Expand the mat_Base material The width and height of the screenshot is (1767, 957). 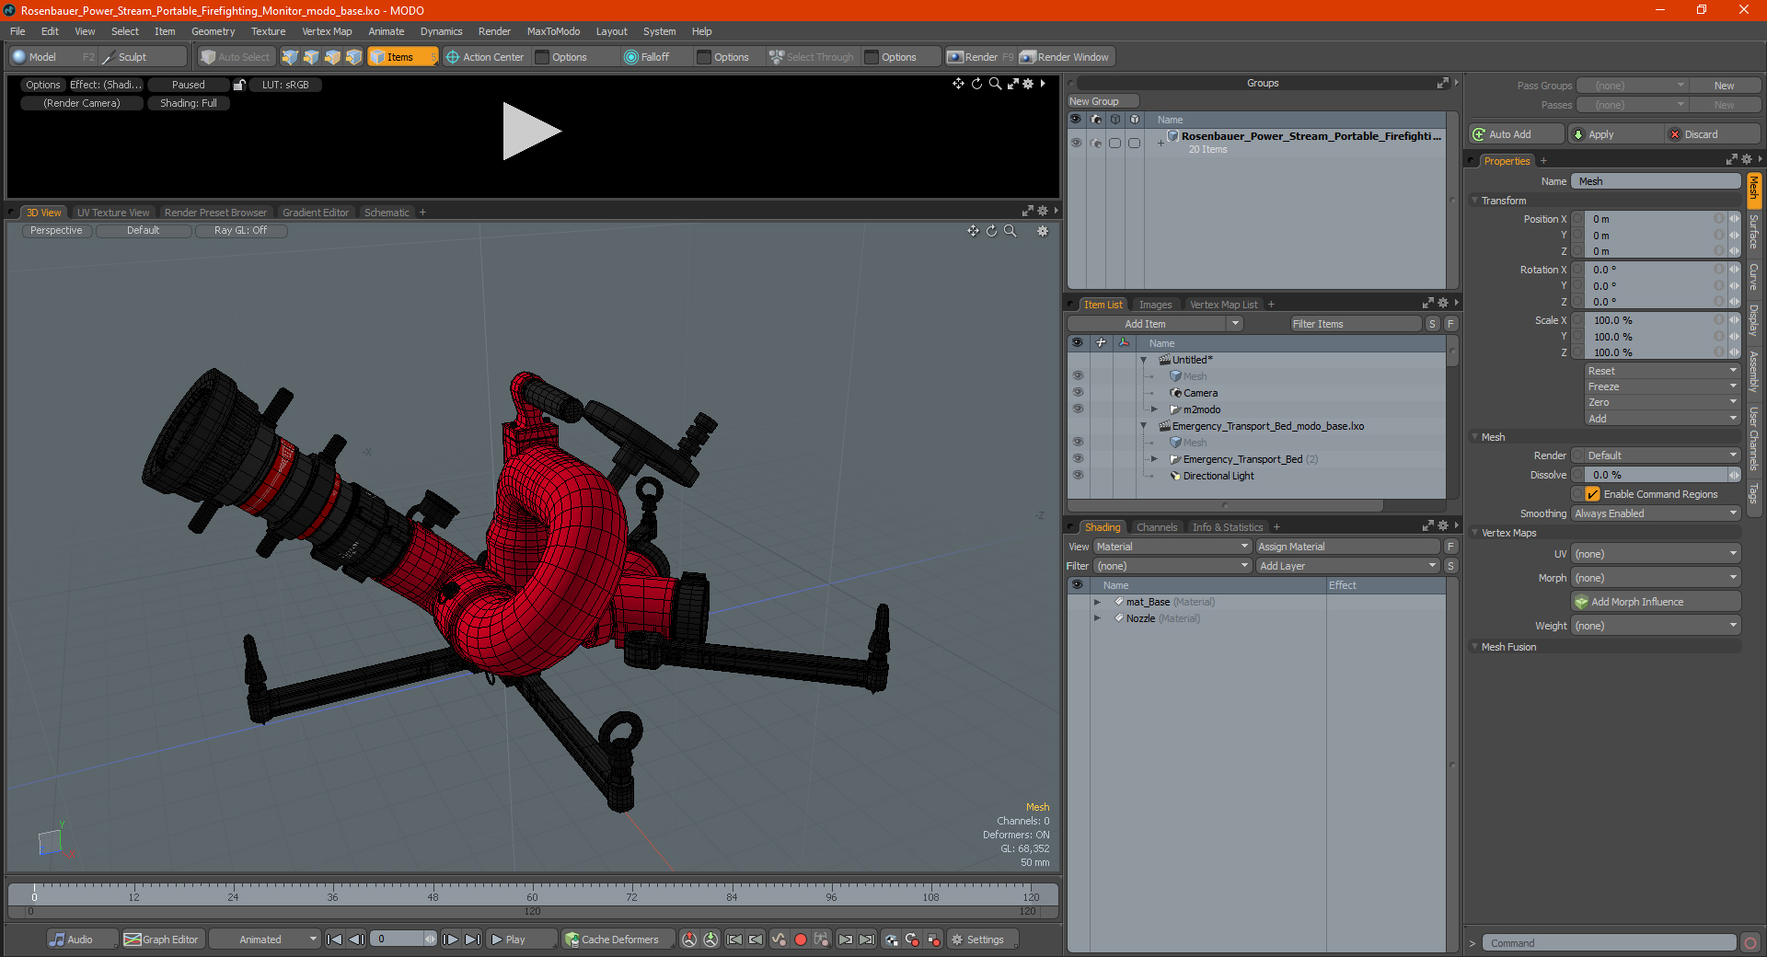point(1097,602)
